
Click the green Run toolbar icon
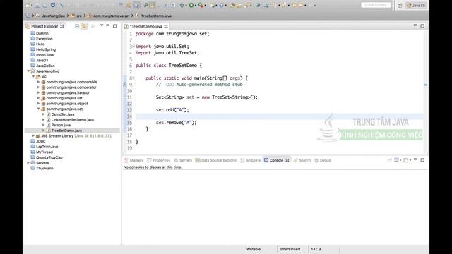[191, 5]
